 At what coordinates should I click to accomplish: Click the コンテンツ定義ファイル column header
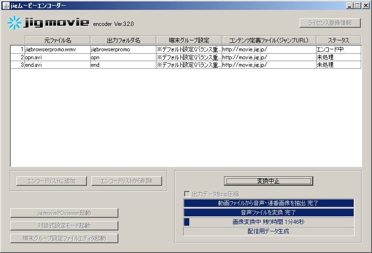[x=269, y=40]
